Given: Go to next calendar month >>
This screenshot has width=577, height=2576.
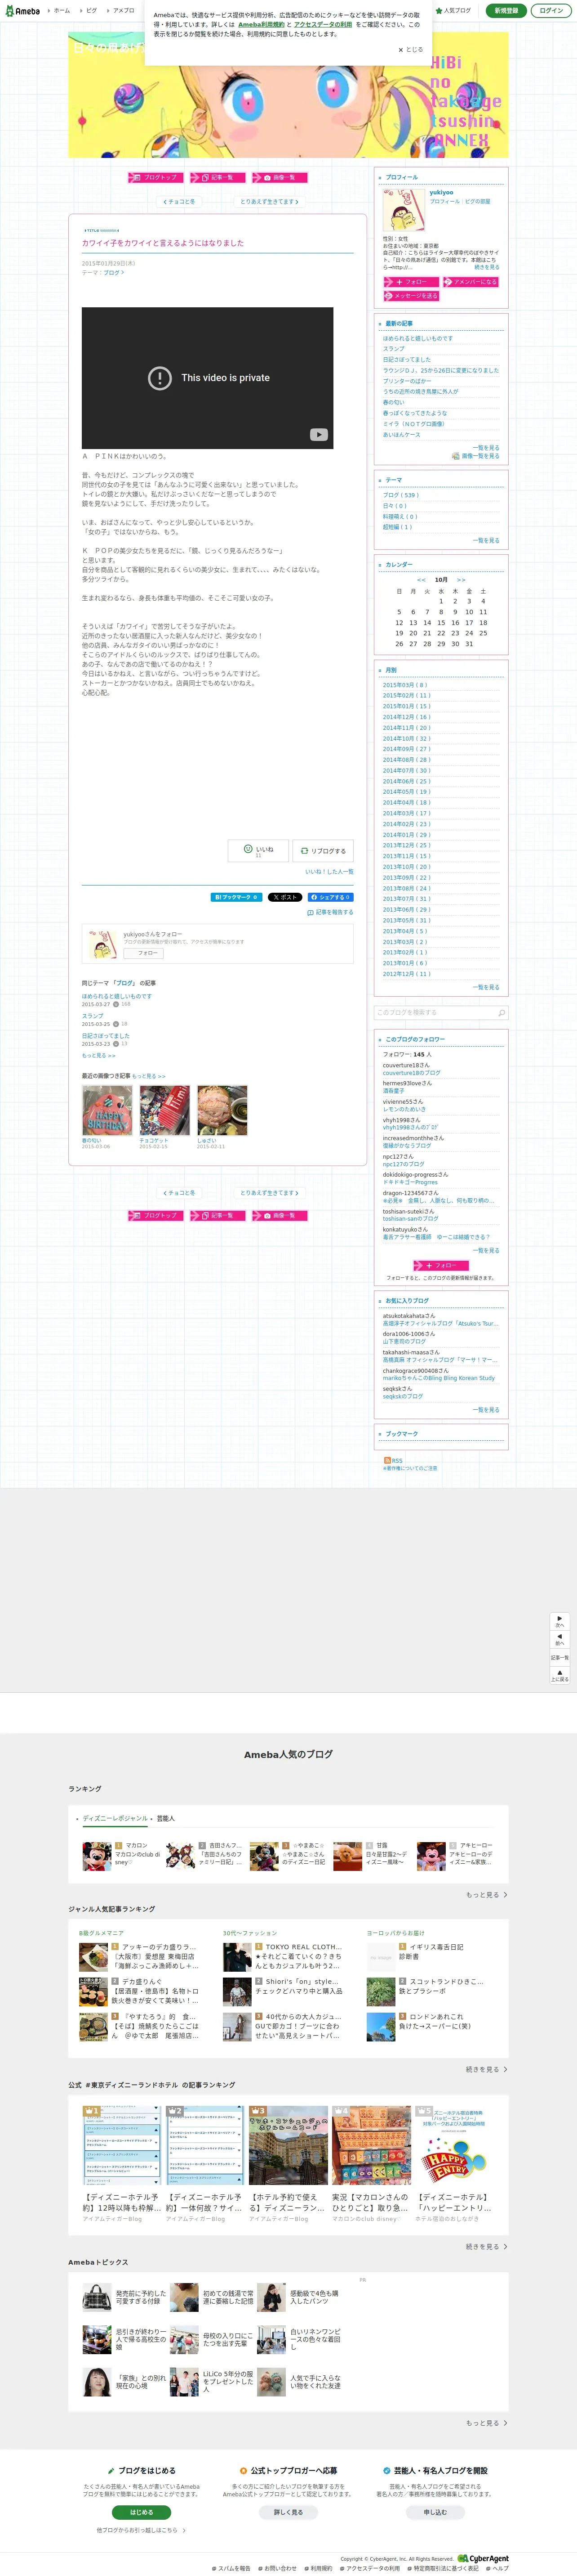Looking at the screenshot, I should [x=461, y=580].
